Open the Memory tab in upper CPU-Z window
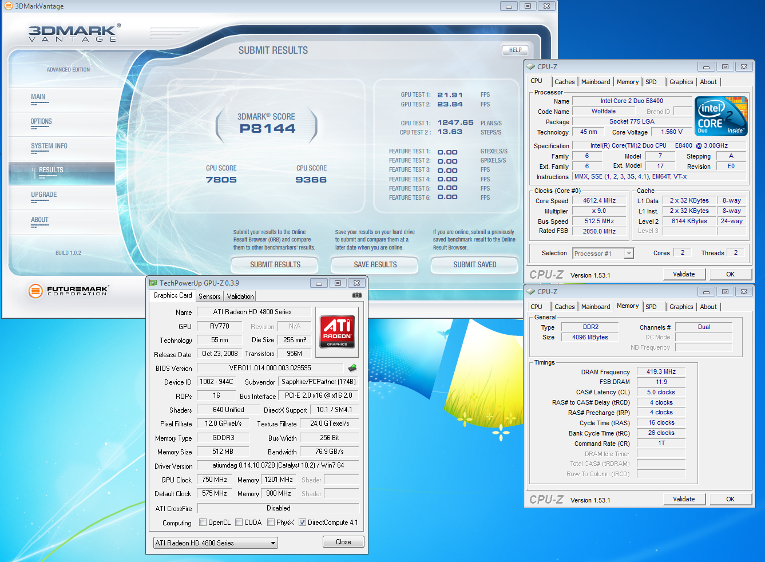The width and height of the screenshot is (765, 562). (628, 82)
